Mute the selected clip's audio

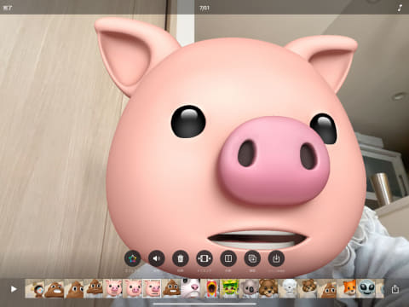[157, 258]
